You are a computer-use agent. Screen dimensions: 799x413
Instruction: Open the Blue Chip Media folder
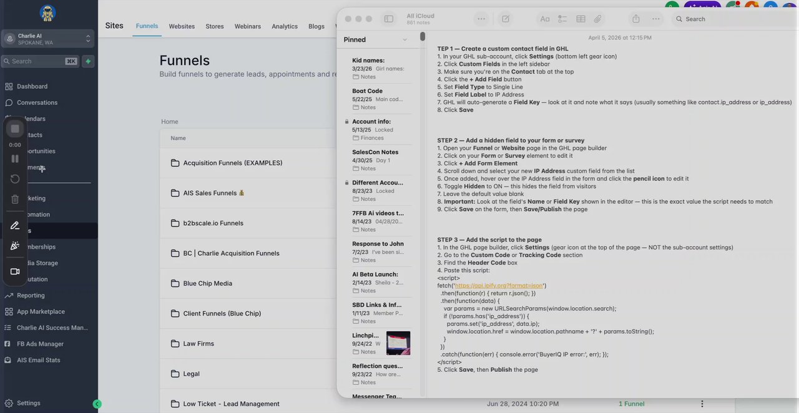tap(207, 283)
